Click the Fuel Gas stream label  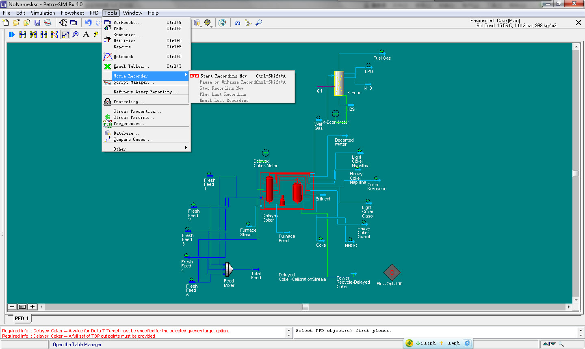click(382, 58)
